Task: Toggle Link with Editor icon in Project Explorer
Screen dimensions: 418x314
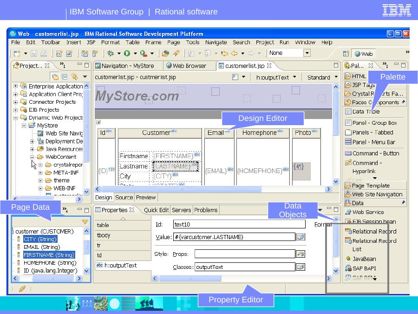Action: coord(74,77)
